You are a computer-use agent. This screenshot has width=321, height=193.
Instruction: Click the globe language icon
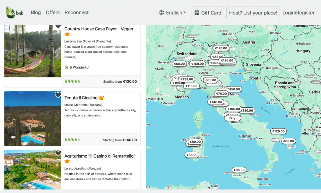click(161, 13)
